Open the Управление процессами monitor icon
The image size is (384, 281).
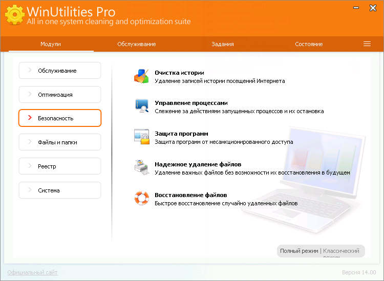tap(142, 106)
